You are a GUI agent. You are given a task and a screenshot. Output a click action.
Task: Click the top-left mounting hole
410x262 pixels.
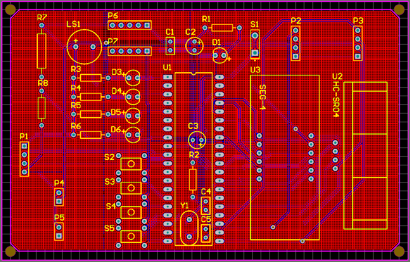pyautogui.click(x=11, y=10)
